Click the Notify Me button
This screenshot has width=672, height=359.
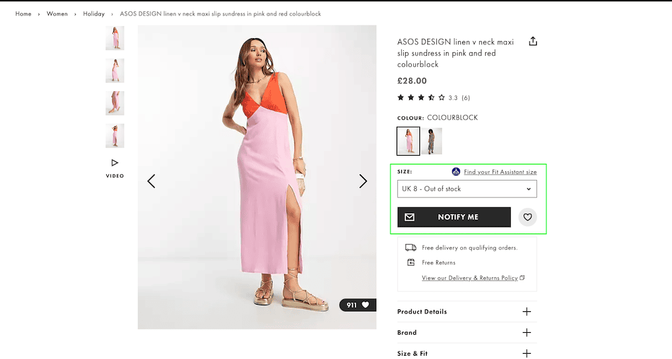(454, 217)
